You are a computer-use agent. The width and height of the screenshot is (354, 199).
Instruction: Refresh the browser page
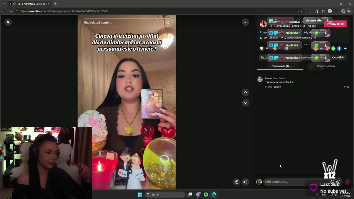click(10, 11)
